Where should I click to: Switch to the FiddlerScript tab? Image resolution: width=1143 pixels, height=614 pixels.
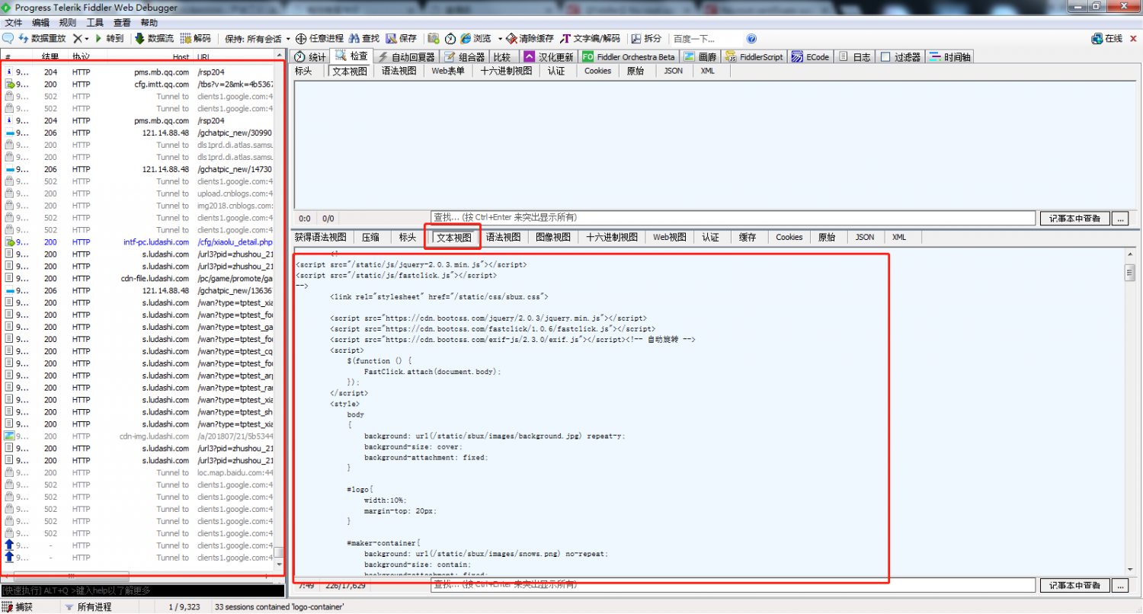[754, 57]
